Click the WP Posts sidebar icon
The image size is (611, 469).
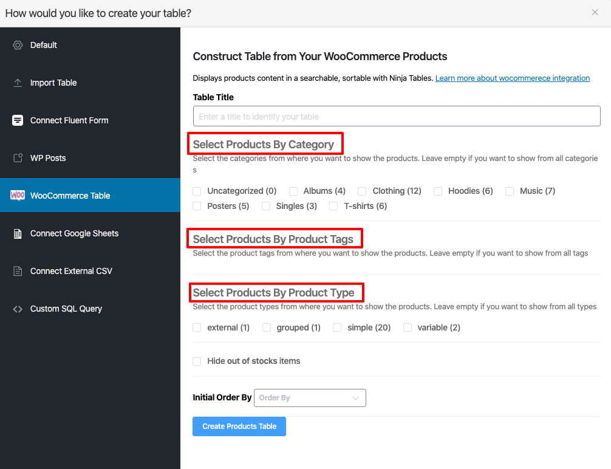[x=18, y=158]
